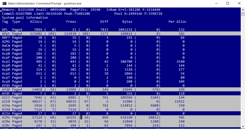The height and width of the screenshot is (129, 245).
Task: Click the AlMs bytes value 436160
Action: (126, 117)
